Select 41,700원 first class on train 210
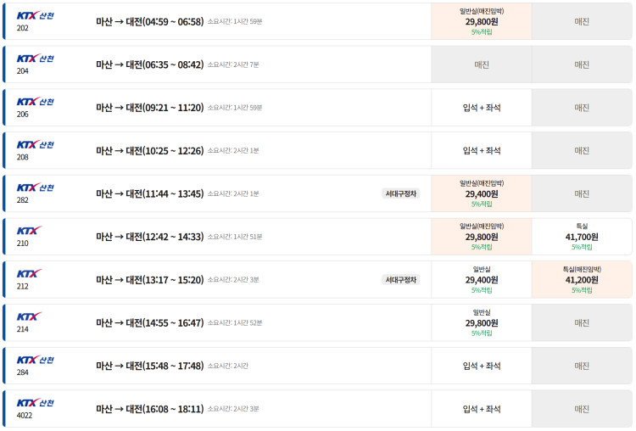 (x=582, y=237)
